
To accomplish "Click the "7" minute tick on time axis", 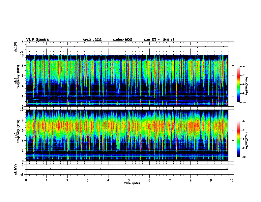I will (x=170, y=180).
